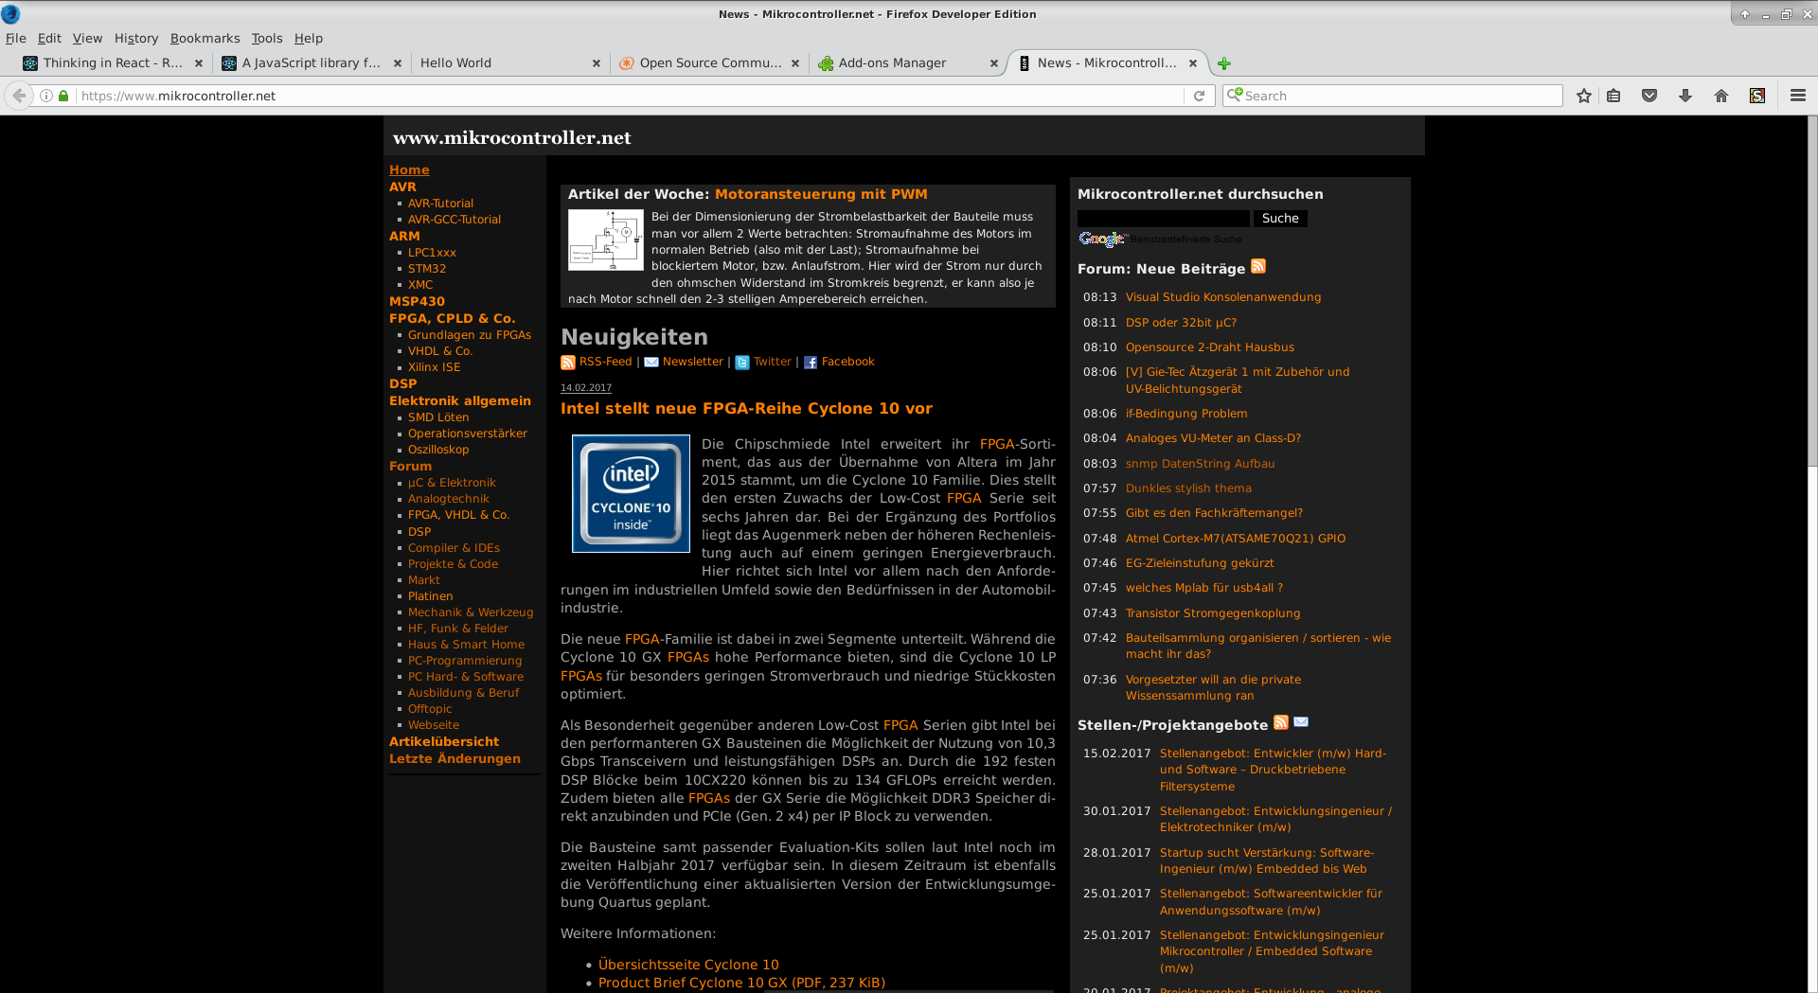Image resolution: width=1818 pixels, height=993 pixels.
Task: Click mail icon beside Stellen-/Projektangebote
Action: (x=1301, y=722)
